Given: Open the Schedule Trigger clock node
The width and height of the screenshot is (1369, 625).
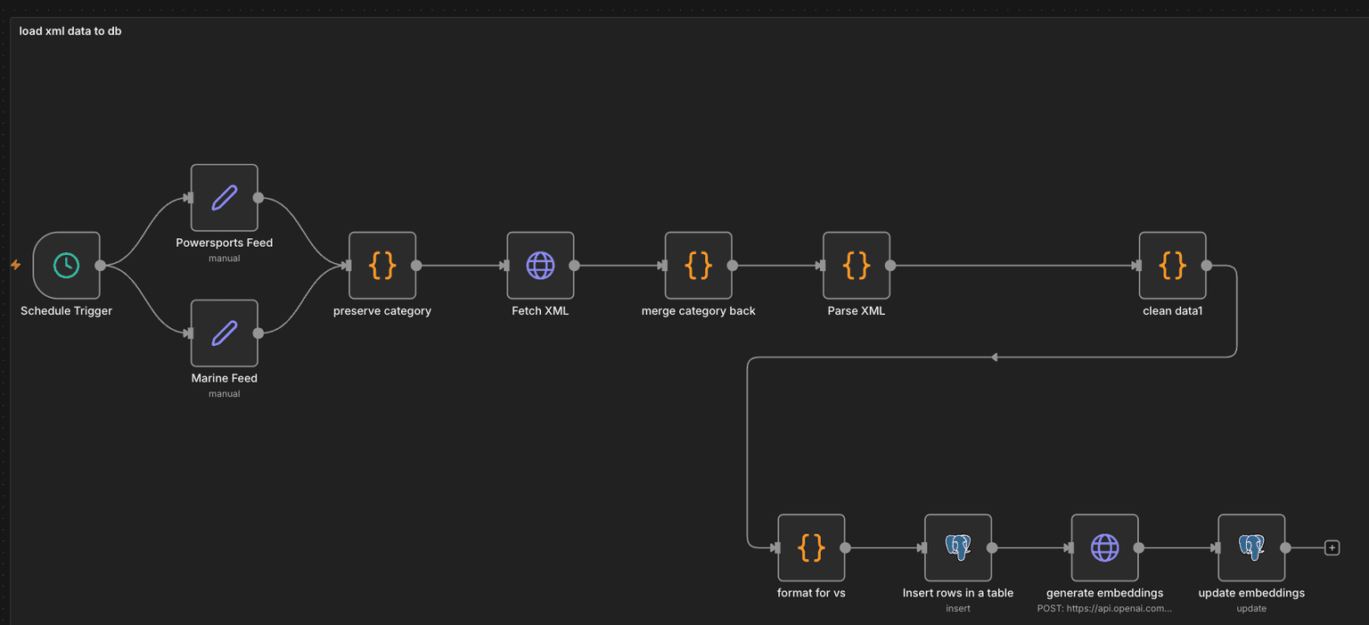Looking at the screenshot, I should click(66, 265).
